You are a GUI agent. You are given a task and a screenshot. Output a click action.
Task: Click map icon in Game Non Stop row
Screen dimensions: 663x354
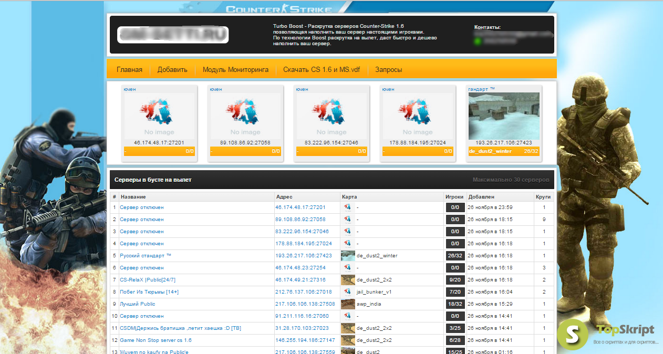coord(348,340)
